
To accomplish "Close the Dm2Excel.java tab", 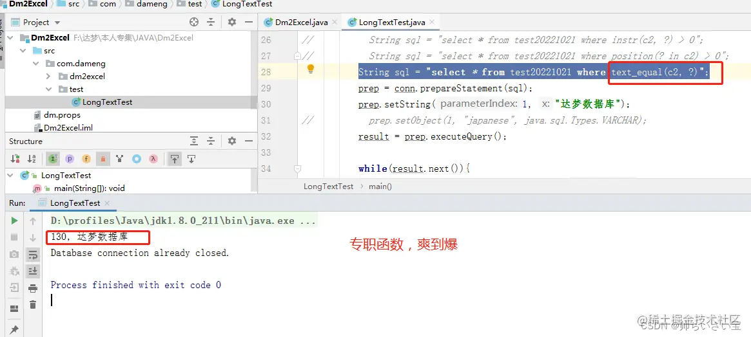I will (335, 22).
